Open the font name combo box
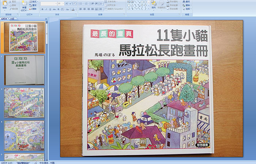 pos(49,3)
